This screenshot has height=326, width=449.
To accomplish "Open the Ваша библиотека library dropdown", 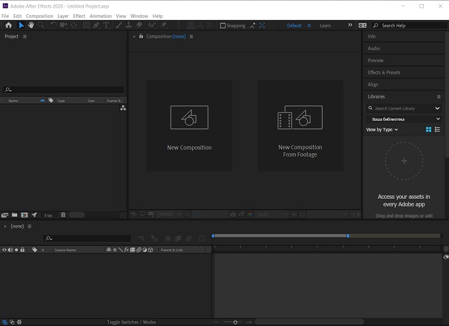I will 404,119.
